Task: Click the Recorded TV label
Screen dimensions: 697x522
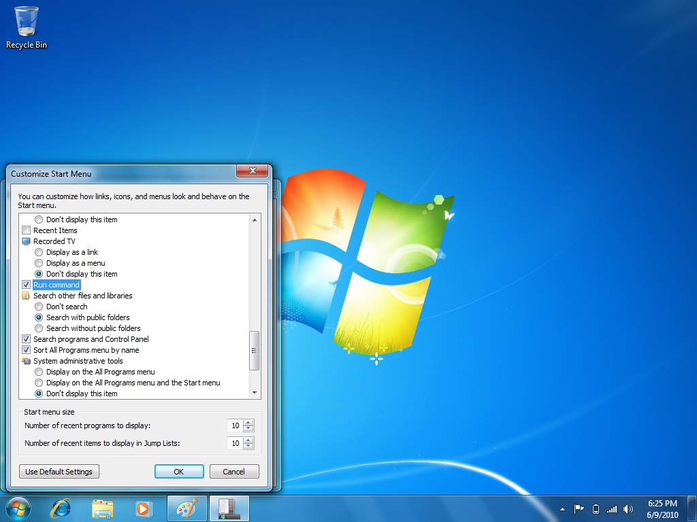Action: 54,241
